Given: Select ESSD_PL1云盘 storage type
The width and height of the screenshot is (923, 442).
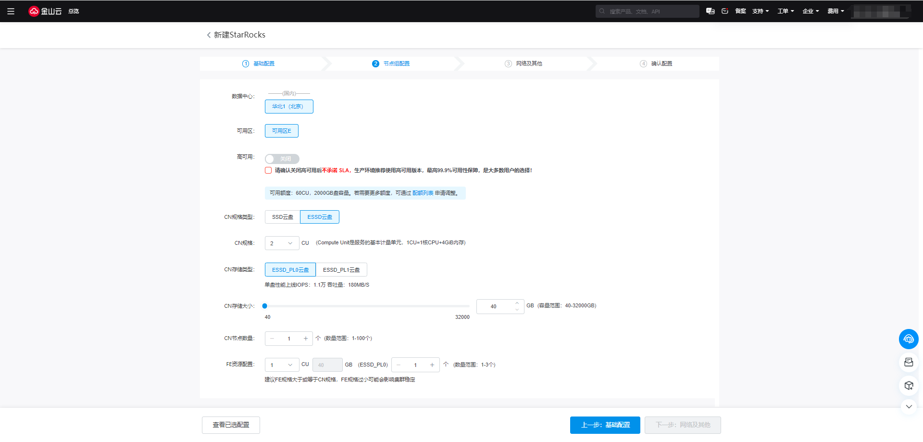Looking at the screenshot, I should (x=341, y=270).
